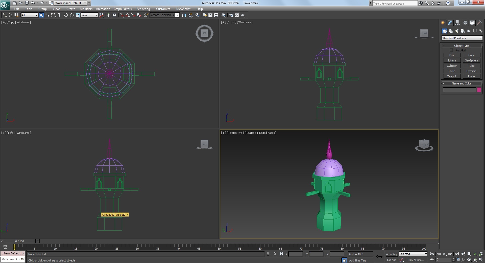Open the View reference coordinate dropdown

click(89, 15)
